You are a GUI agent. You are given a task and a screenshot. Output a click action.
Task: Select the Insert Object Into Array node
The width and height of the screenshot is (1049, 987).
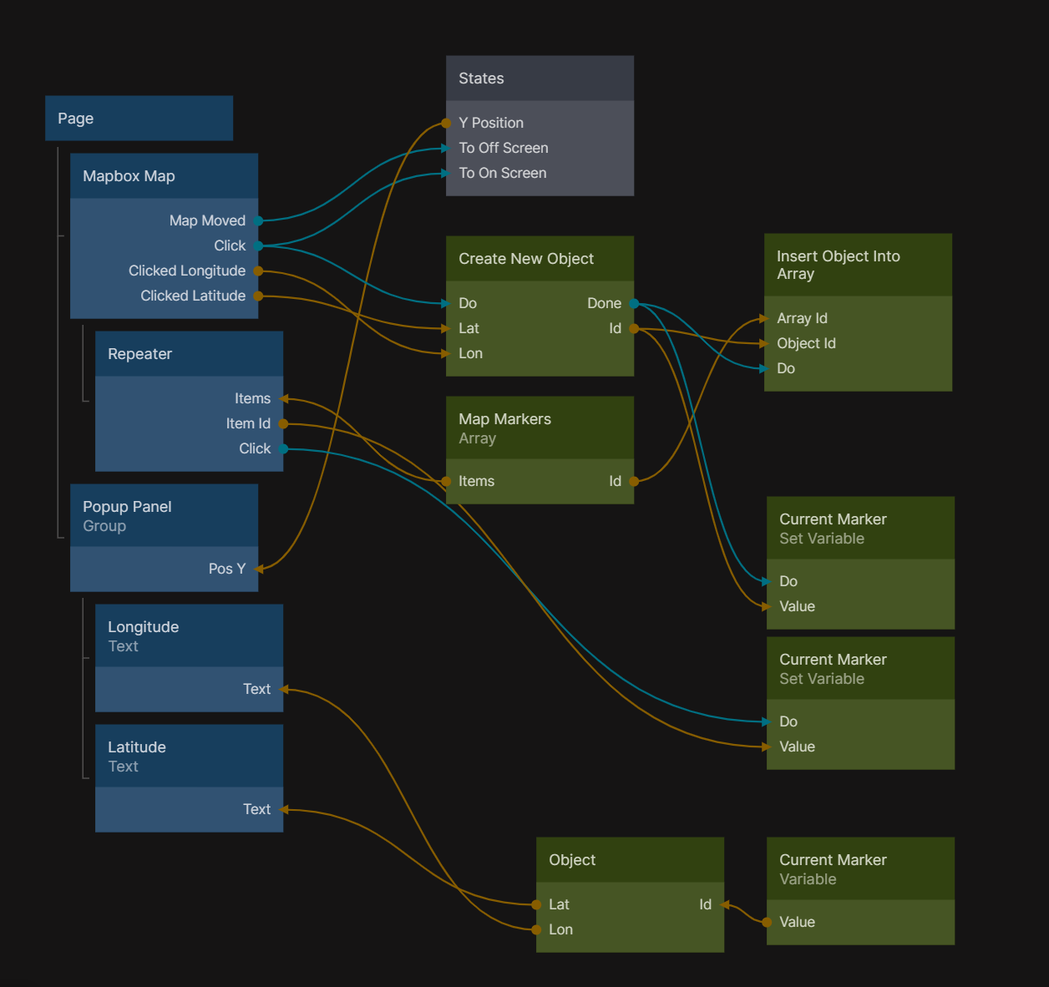(858, 266)
